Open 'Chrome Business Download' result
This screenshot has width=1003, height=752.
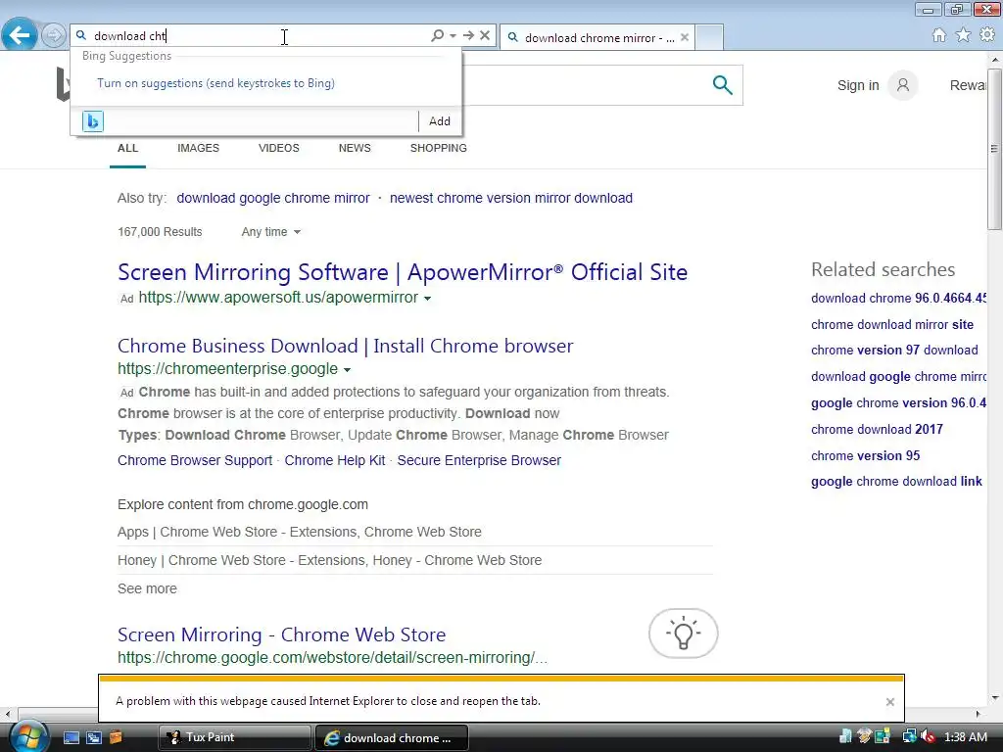[346, 346]
